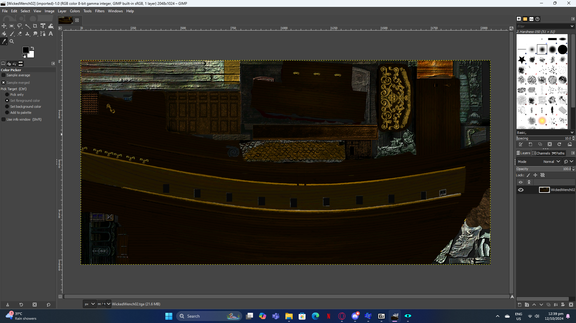Select the Smudge tool
The width and height of the screenshot is (576, 323).
35,34
